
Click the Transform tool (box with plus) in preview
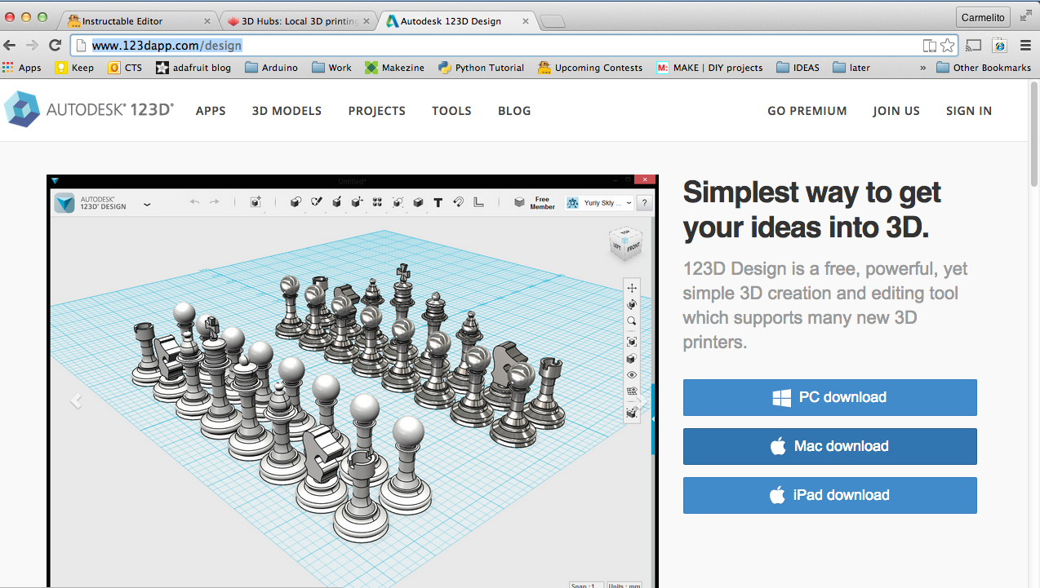(256, 202)
